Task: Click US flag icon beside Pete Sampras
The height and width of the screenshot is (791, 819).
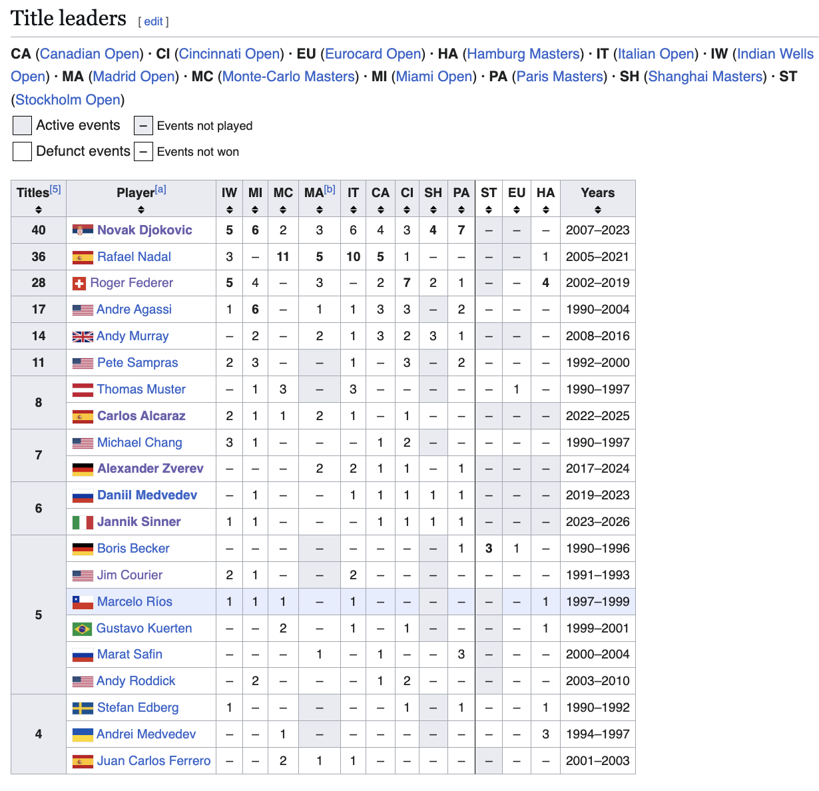Action: (x=83, y=363)
